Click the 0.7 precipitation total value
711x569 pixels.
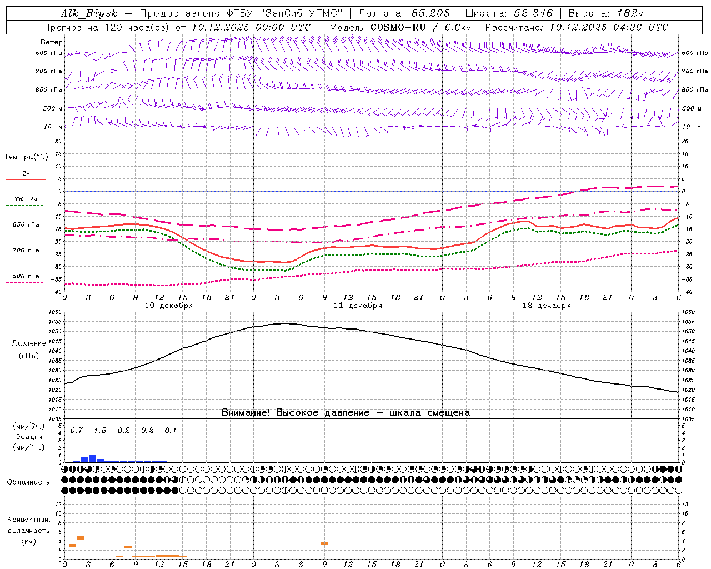click(x=76, y=430)
